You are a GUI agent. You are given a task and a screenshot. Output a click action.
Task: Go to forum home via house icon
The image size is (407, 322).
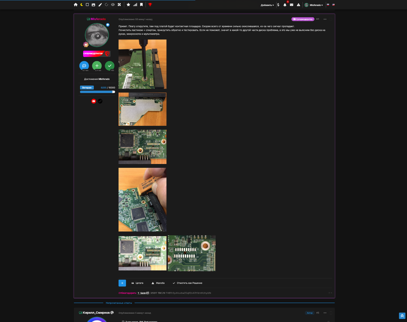click(76, 5)
